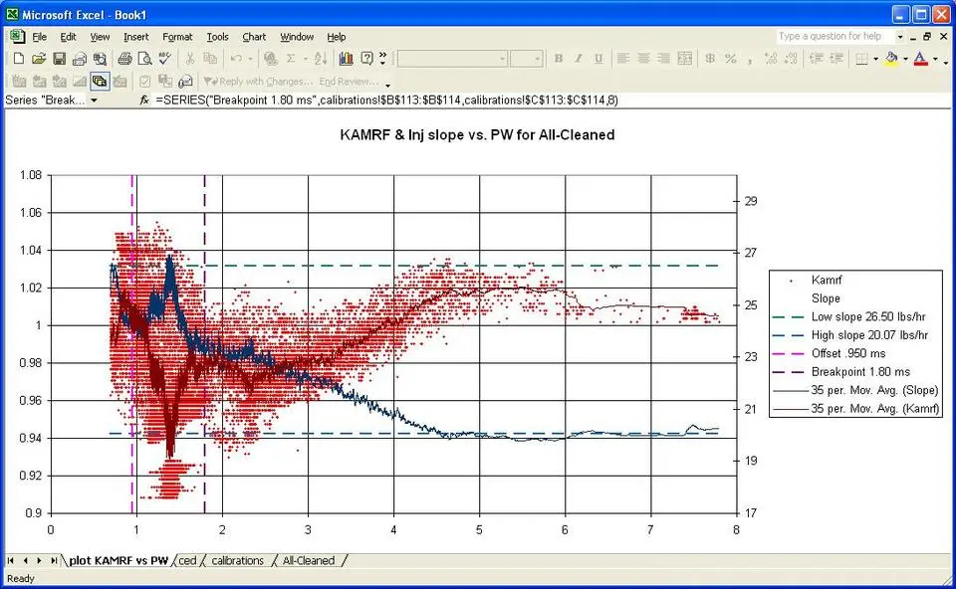Apply Currency style with dollar icon
This screenshot has height=589, width=956.
click(x=710, y=59)
